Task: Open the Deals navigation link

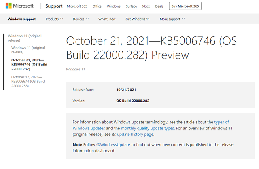Action: (x=160, y=6)
